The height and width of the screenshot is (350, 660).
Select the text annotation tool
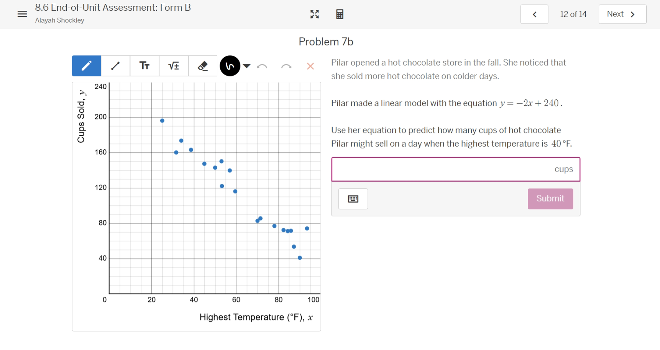click(x=144, y=66)
